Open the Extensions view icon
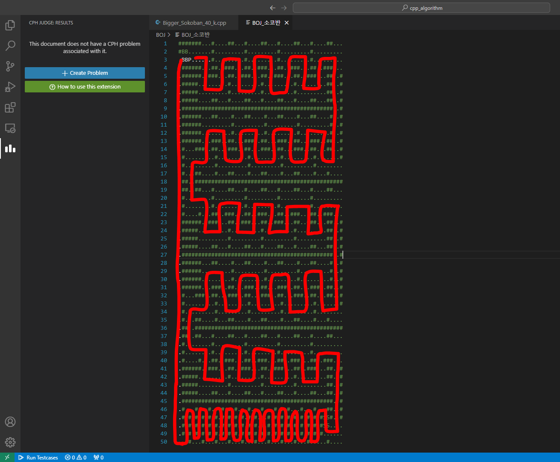The width and height of the screenshot is (560, 462). pos(10,107)
